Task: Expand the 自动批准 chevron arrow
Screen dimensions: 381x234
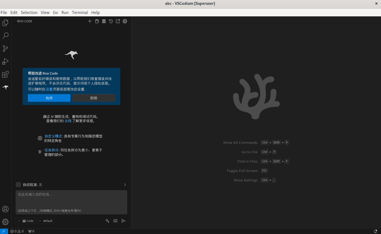Action: pos(125,185)
